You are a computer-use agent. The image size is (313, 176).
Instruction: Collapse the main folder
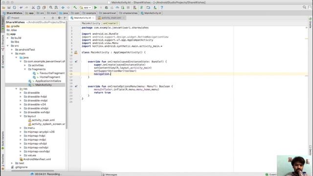[12, 53]
